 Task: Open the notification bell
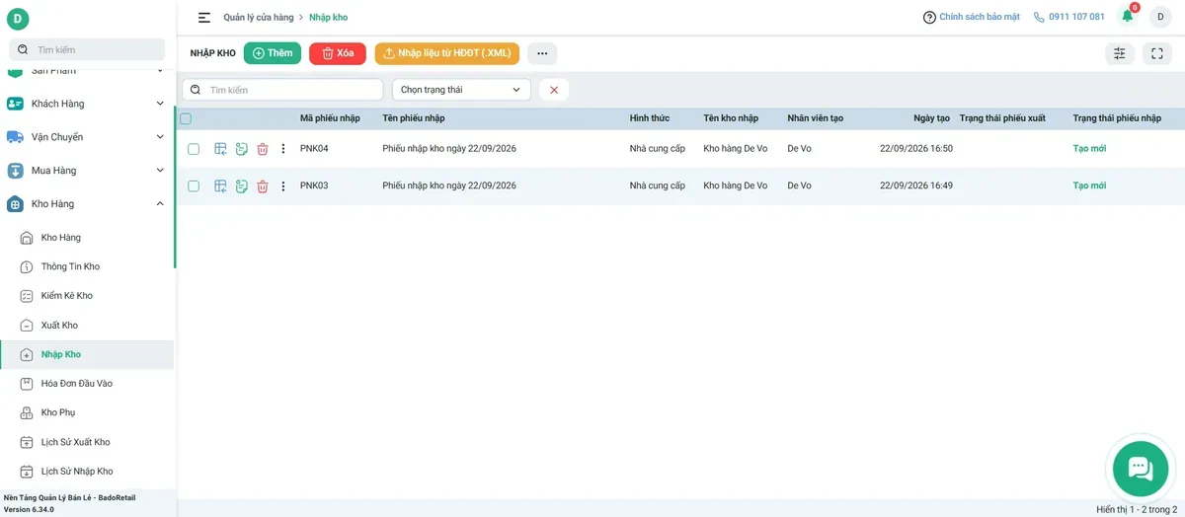coord(1128,16)
